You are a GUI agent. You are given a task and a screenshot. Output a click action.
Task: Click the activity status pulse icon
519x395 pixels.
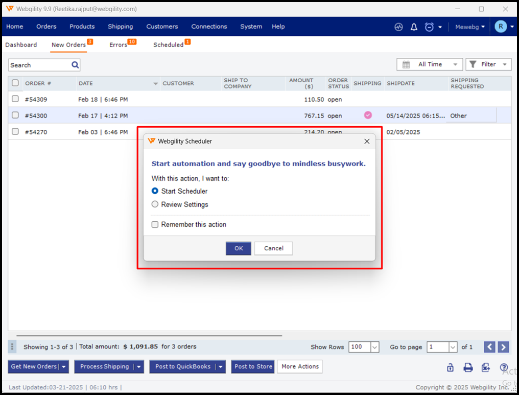[398, 27]
